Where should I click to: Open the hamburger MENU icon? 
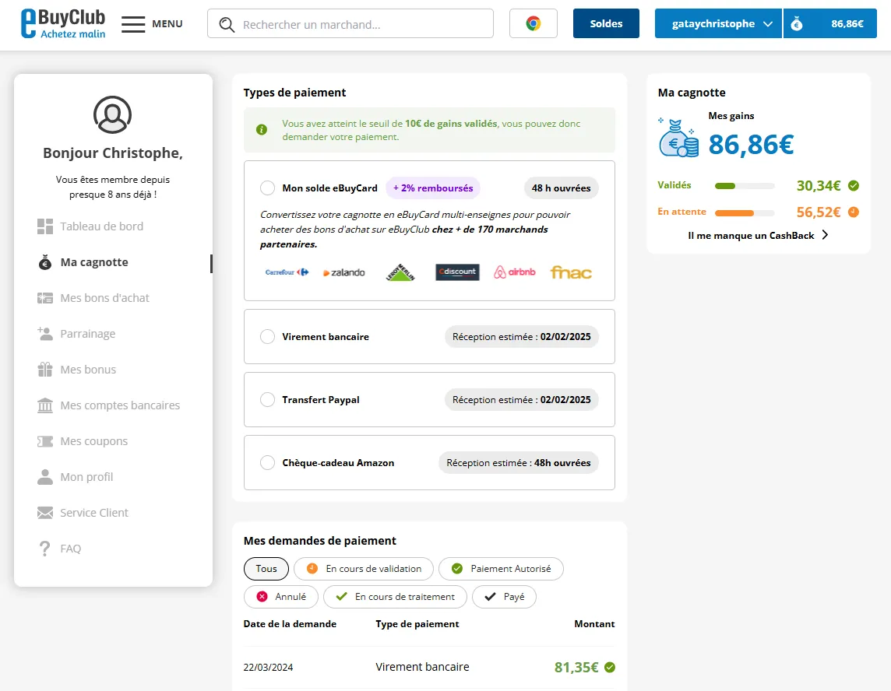click(133, 24)
